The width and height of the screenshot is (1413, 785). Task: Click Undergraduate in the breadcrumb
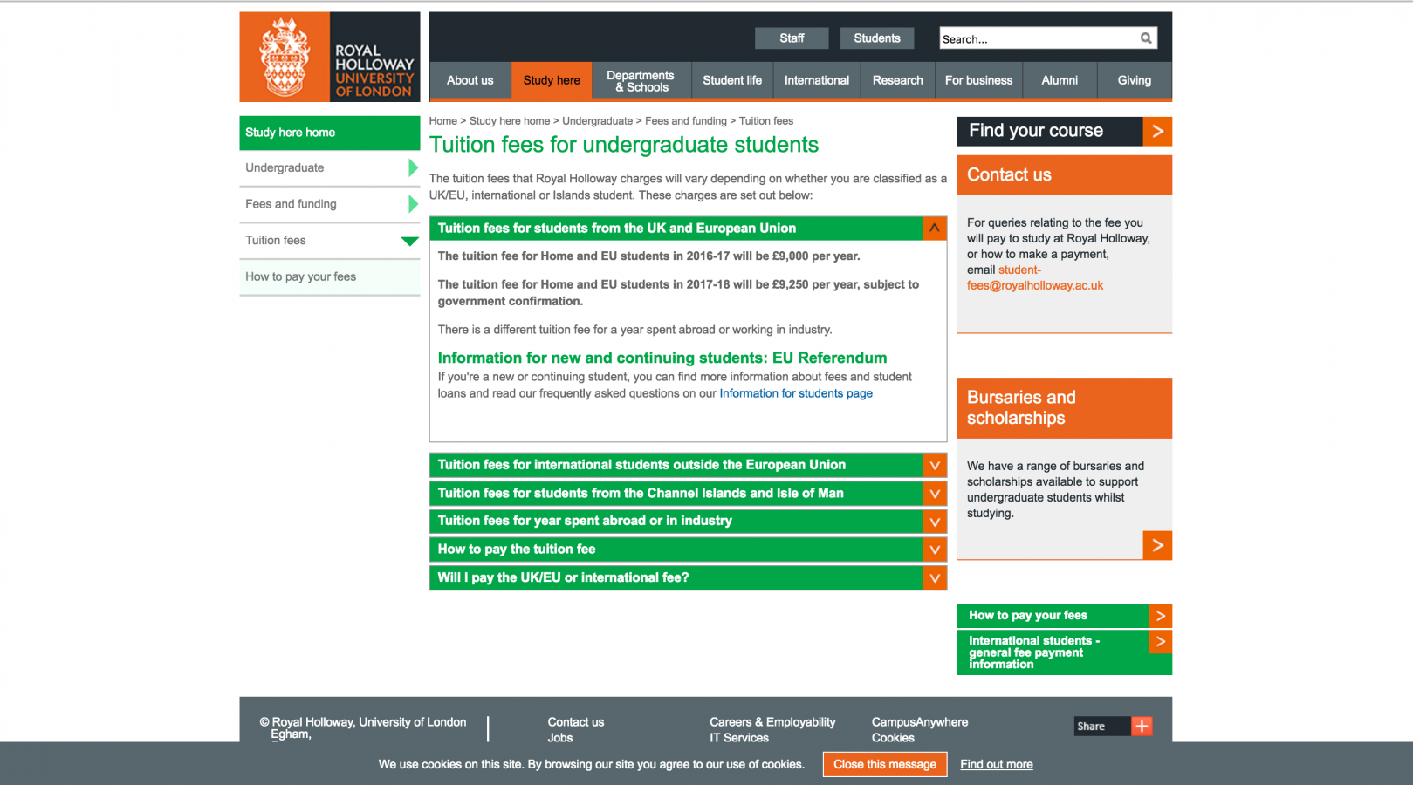(598, 121)
